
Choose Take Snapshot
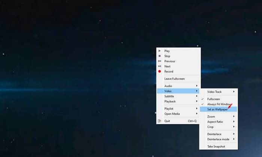coord(219,147)
